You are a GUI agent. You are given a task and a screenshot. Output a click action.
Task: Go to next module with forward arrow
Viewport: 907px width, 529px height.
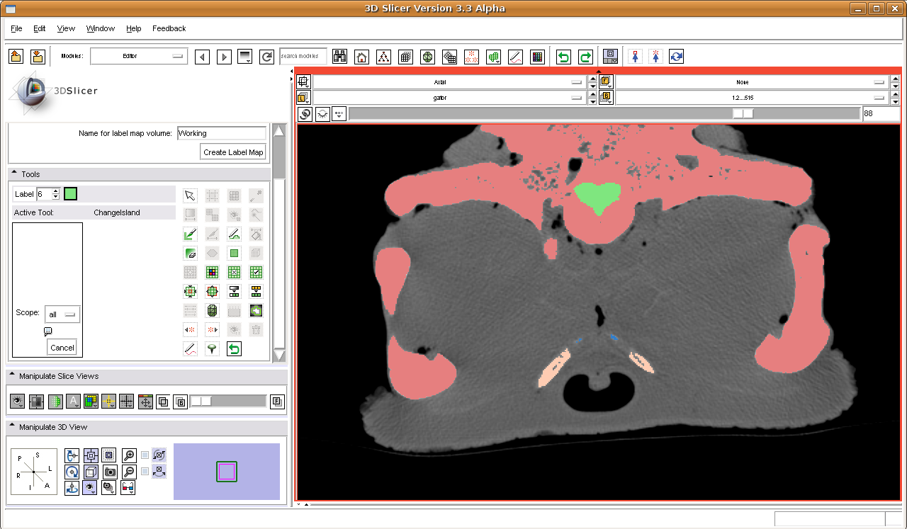[224, 57]
